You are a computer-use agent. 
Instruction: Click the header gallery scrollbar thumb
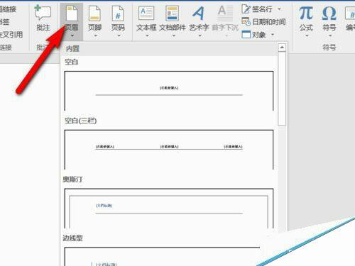(x=282, y=89)
